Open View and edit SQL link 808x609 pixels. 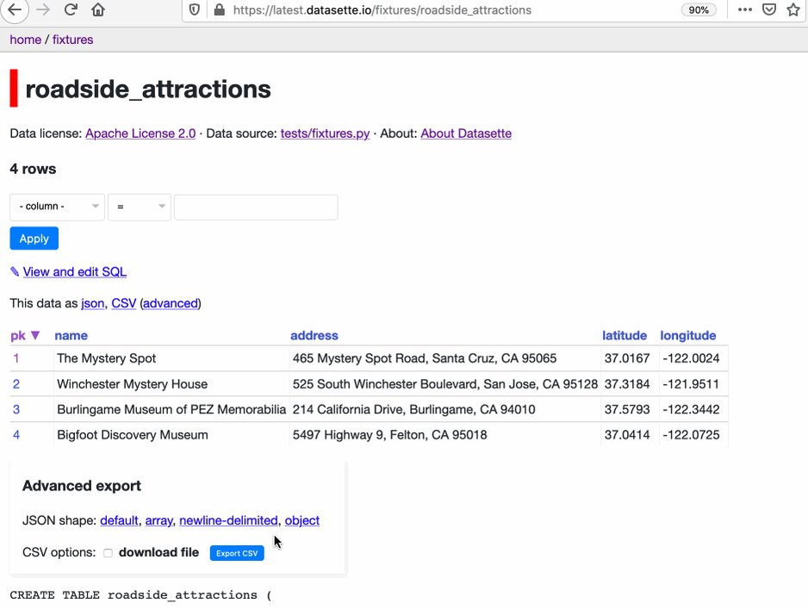(75, 271)
